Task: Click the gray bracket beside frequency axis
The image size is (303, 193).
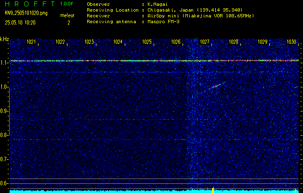Action: (10, 111)
